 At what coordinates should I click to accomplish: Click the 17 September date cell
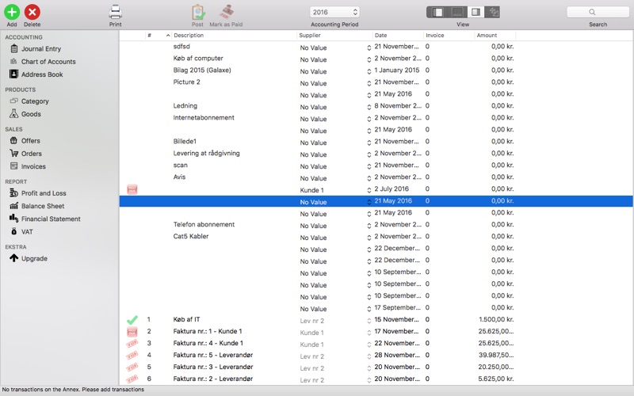[398, 308]
